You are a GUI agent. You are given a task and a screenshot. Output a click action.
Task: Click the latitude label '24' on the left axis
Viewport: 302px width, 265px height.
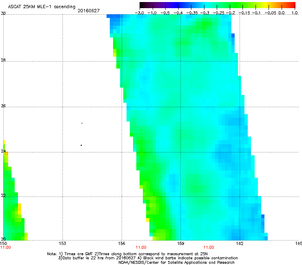3,151
